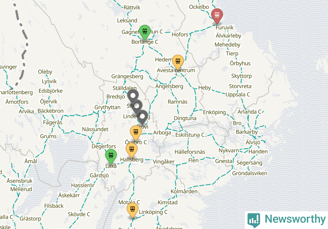Screen dimensions: 328x229
Task: Select the Kolmården station label
Action: click(x=184, y=191)
